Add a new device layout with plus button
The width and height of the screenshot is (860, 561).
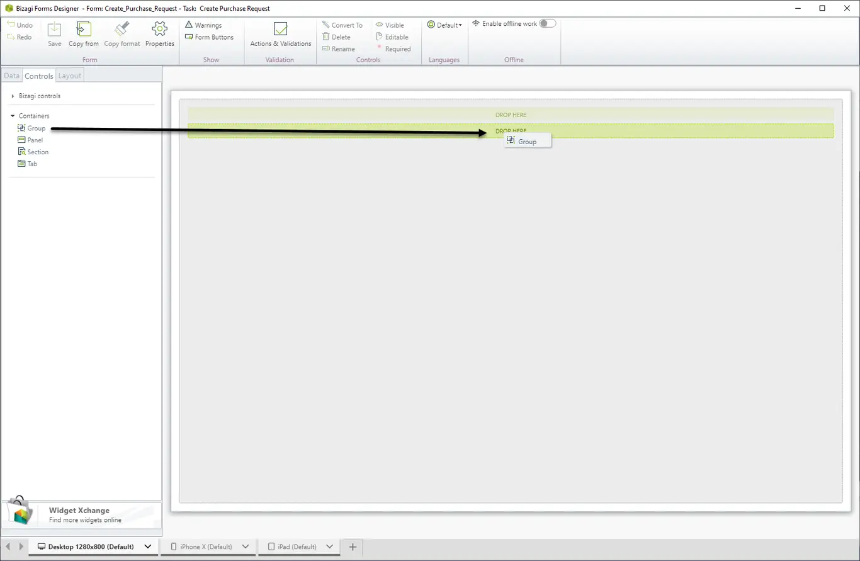353,547
